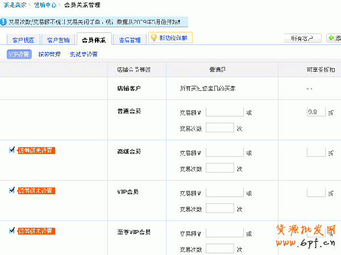The image size is (341, 255).
Task: Toggle the 至尊VIP会员 level checkbox
Action: [12, 231]
